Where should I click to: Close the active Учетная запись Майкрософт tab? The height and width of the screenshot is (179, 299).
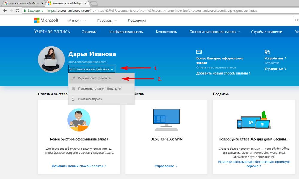point(86,3)
